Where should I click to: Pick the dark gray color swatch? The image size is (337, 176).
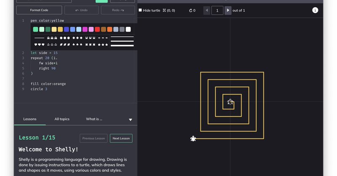click(122, 29)
